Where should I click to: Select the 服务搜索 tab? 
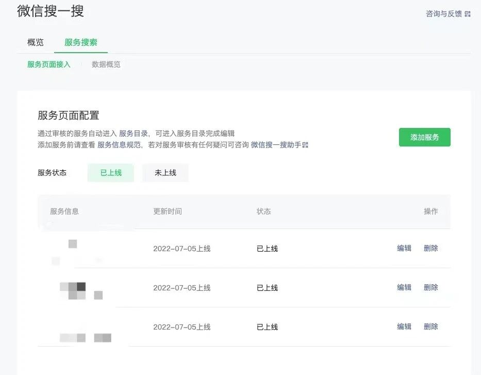(x=80, y=42)
